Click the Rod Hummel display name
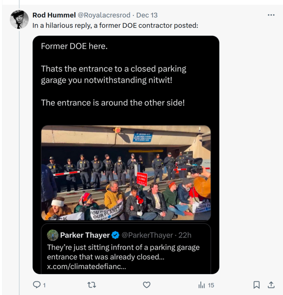This screenshot has width=283, height=295. [54, 15]
